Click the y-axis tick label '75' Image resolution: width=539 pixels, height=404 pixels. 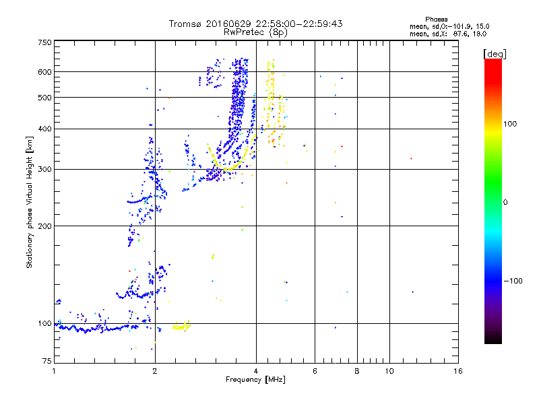pos(47,361)
